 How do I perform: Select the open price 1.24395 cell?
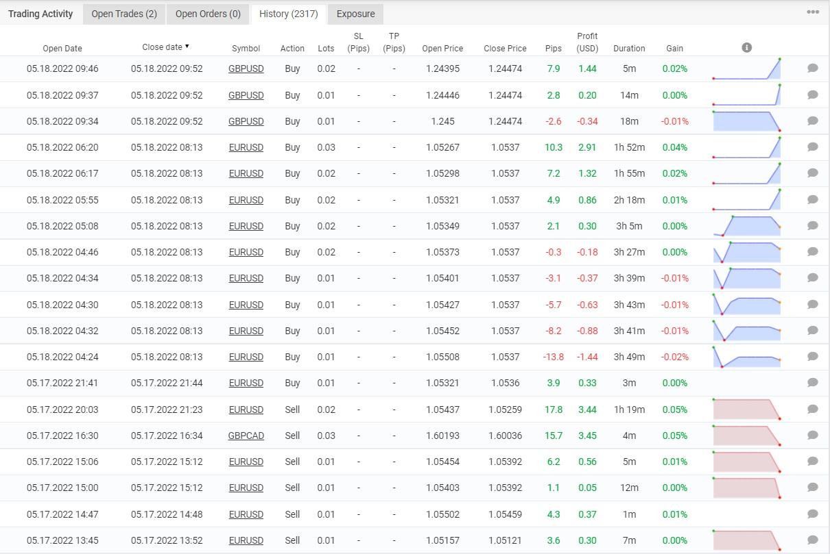[442, 68]
